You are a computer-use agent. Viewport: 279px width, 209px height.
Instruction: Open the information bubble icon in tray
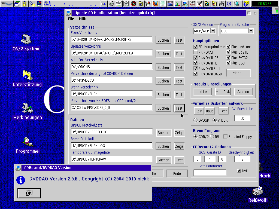246,4
